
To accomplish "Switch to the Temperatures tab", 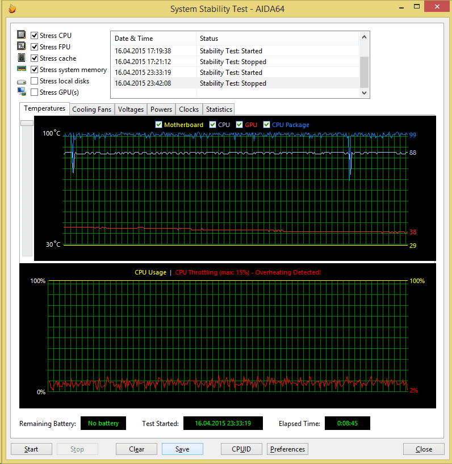I will click(44, 108).
